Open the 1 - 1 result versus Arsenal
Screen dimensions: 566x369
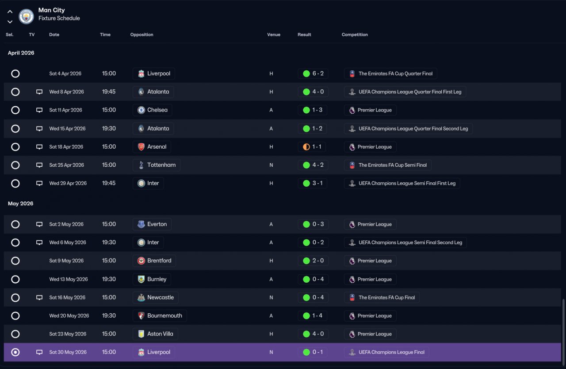[x=312, y=147]
